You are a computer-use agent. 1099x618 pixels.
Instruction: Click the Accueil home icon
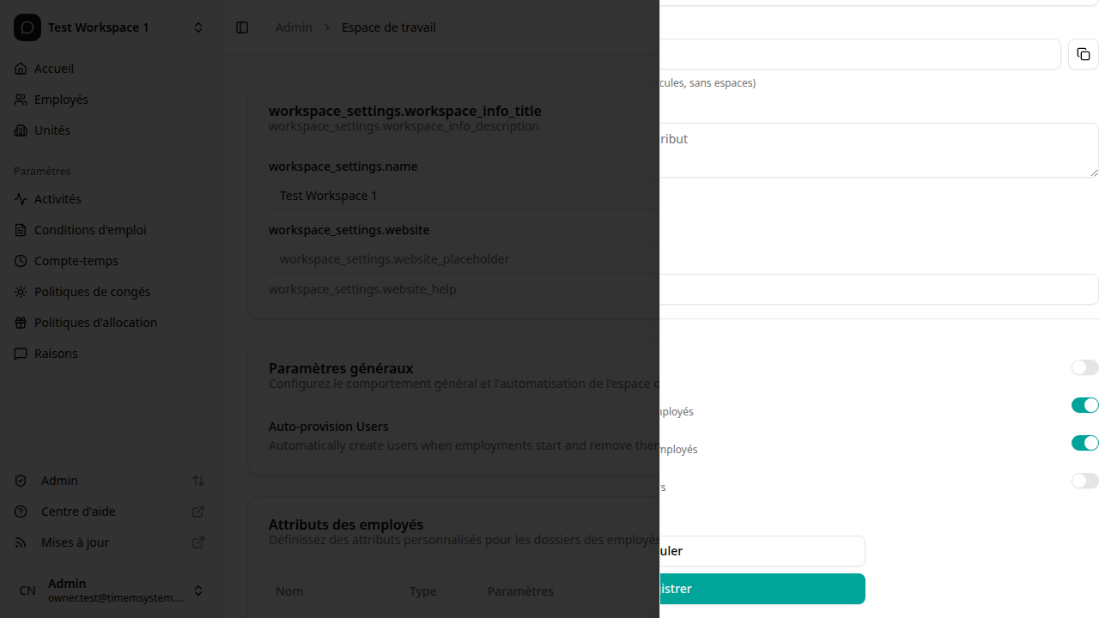[21, 69]
